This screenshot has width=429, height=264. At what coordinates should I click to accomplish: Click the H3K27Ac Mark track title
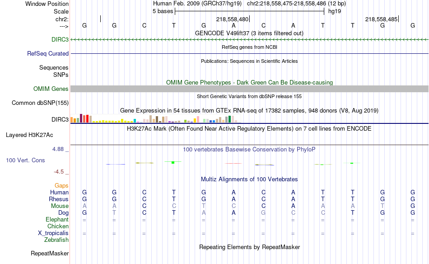(249, 129)
